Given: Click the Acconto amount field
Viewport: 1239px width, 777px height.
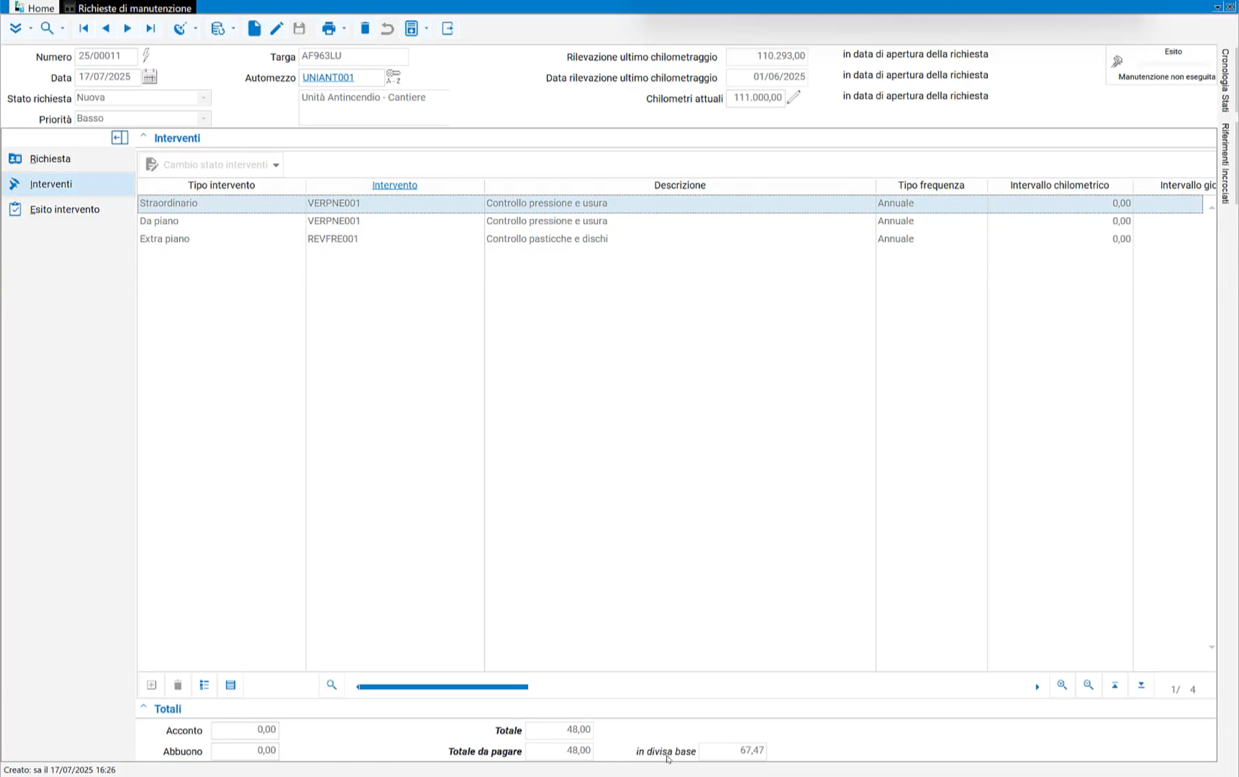Looking at the screenshot, I should (245, 730).
